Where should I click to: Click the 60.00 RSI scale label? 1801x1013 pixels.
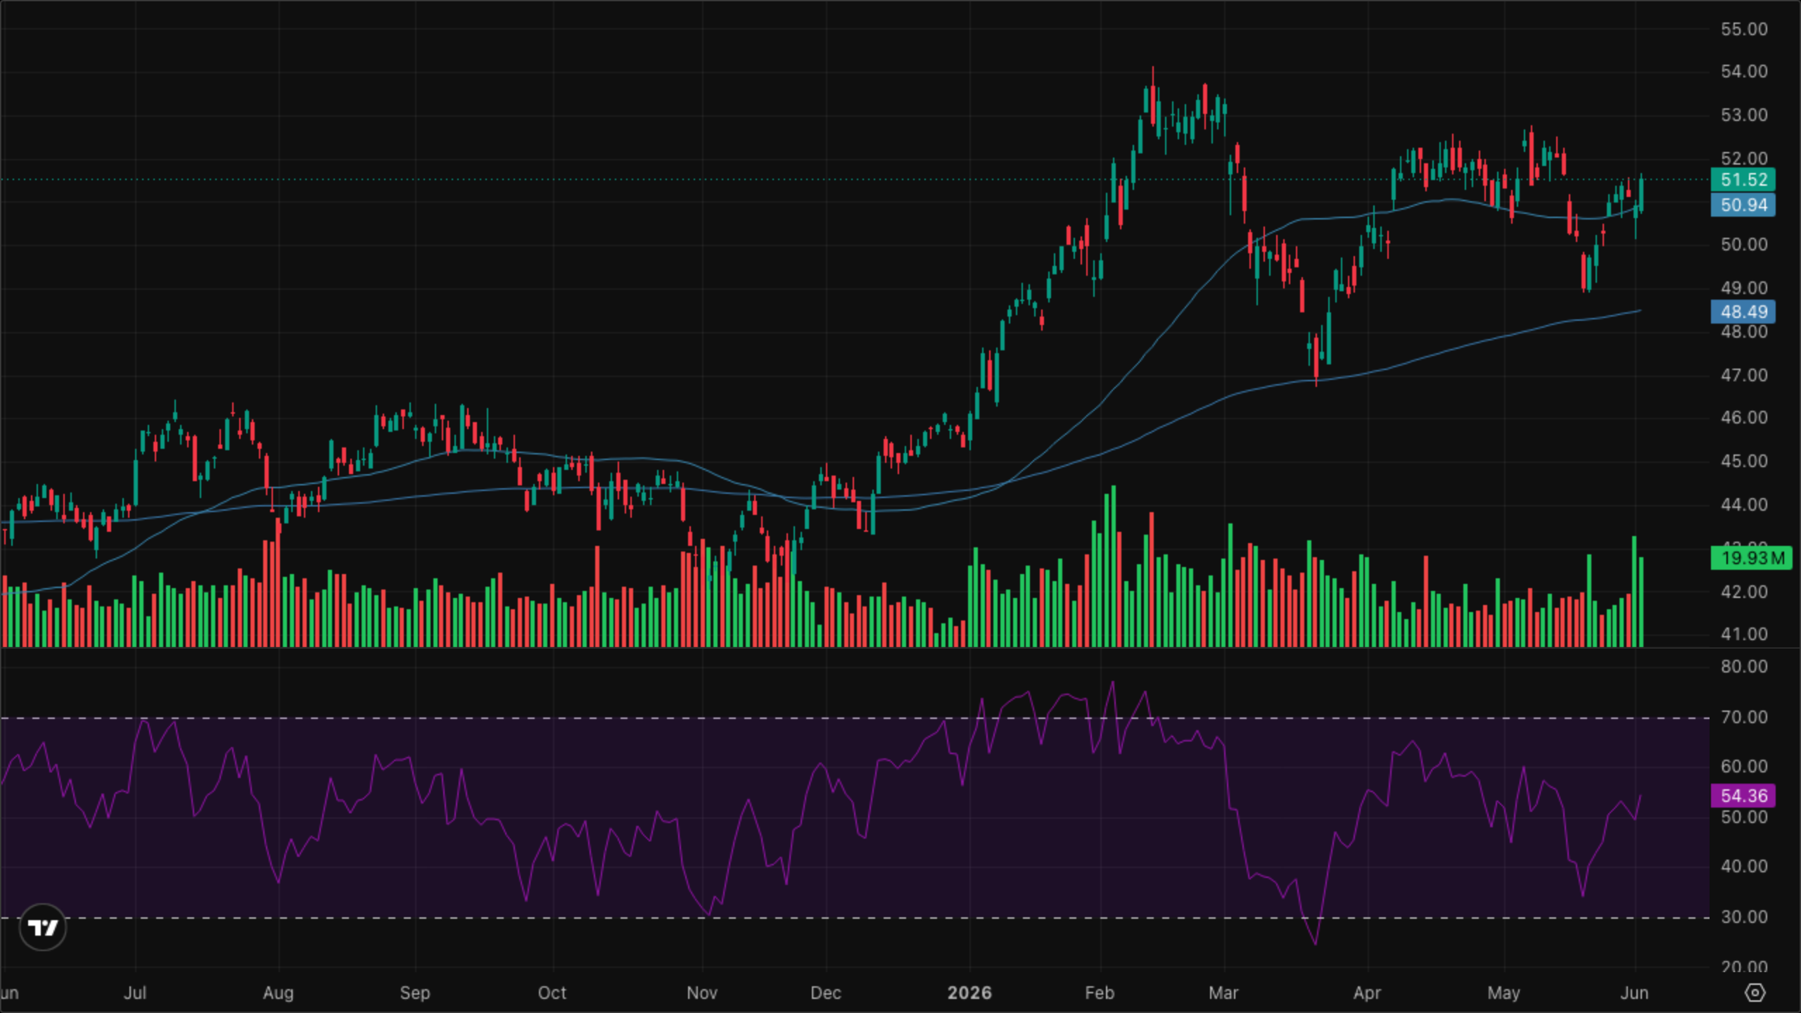coord(1744,766)
